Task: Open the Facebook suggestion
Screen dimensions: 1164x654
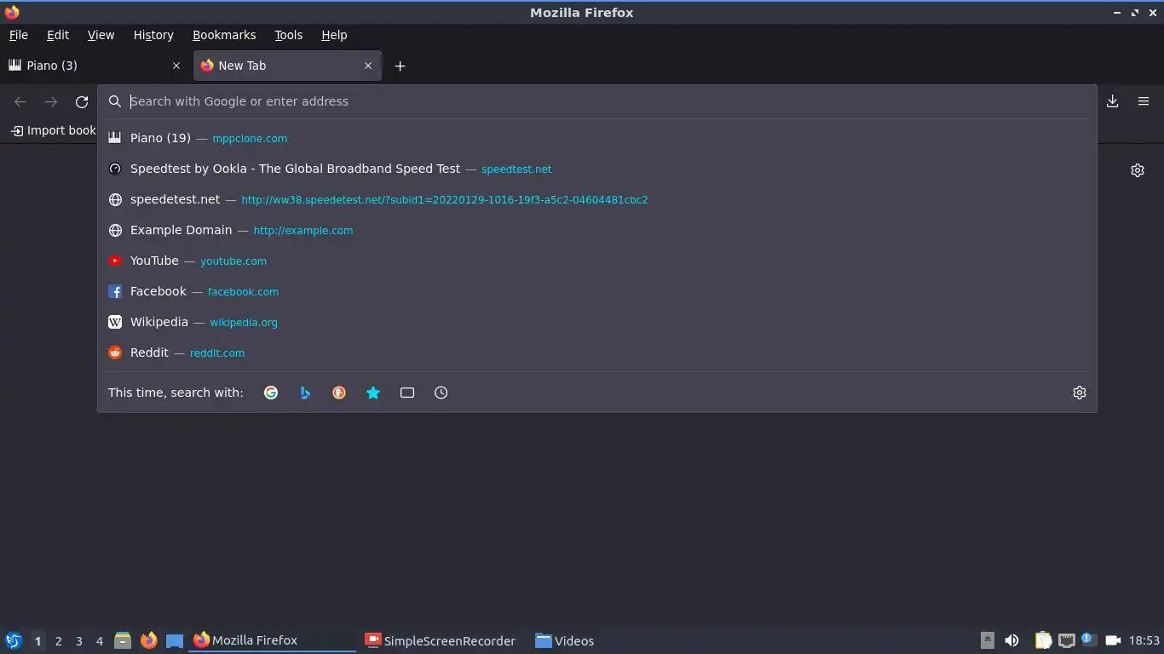Action: [x=596, y=291]
